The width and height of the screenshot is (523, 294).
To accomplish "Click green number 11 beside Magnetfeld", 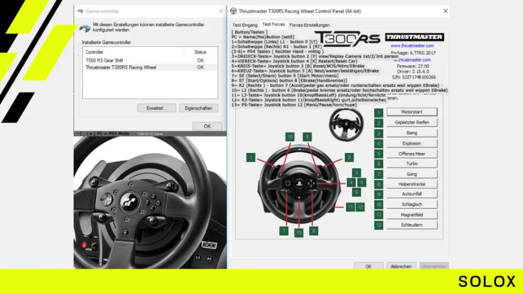I will click(x=378, y=215).
